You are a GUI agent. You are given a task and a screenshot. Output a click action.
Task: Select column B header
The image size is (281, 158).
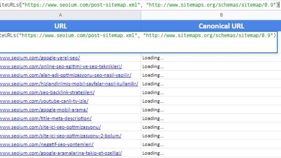(x=211, y=15)
